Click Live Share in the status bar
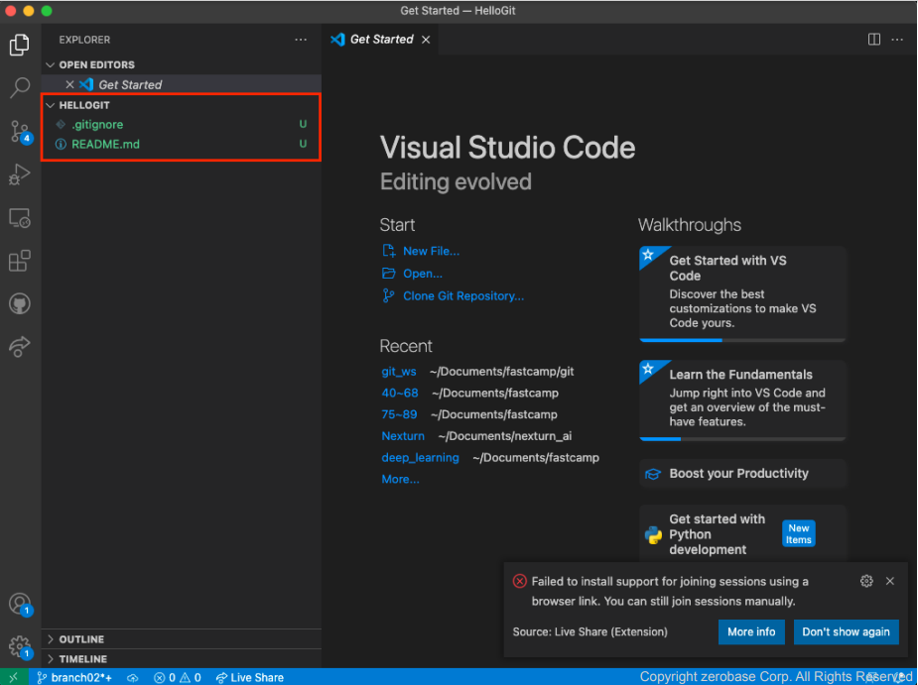918x685 pixels. (x=250, y=677)
